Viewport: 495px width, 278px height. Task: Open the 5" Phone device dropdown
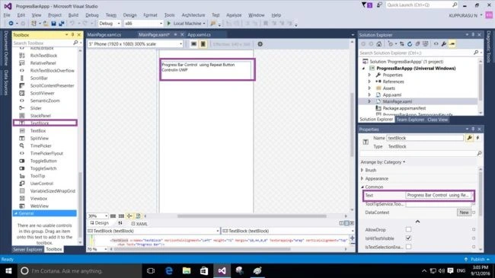coord(136,44)
